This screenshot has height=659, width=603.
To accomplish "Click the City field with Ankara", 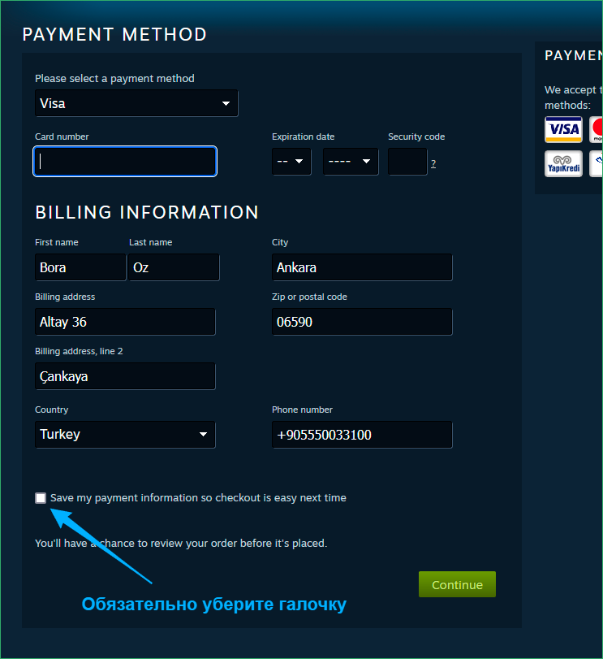I will pyautogui.click(x=362, y=267).
